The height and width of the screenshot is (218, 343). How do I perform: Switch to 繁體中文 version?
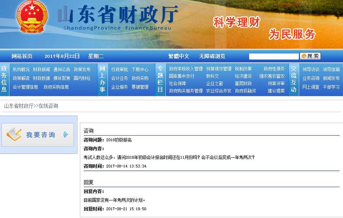tap(179, 56)
